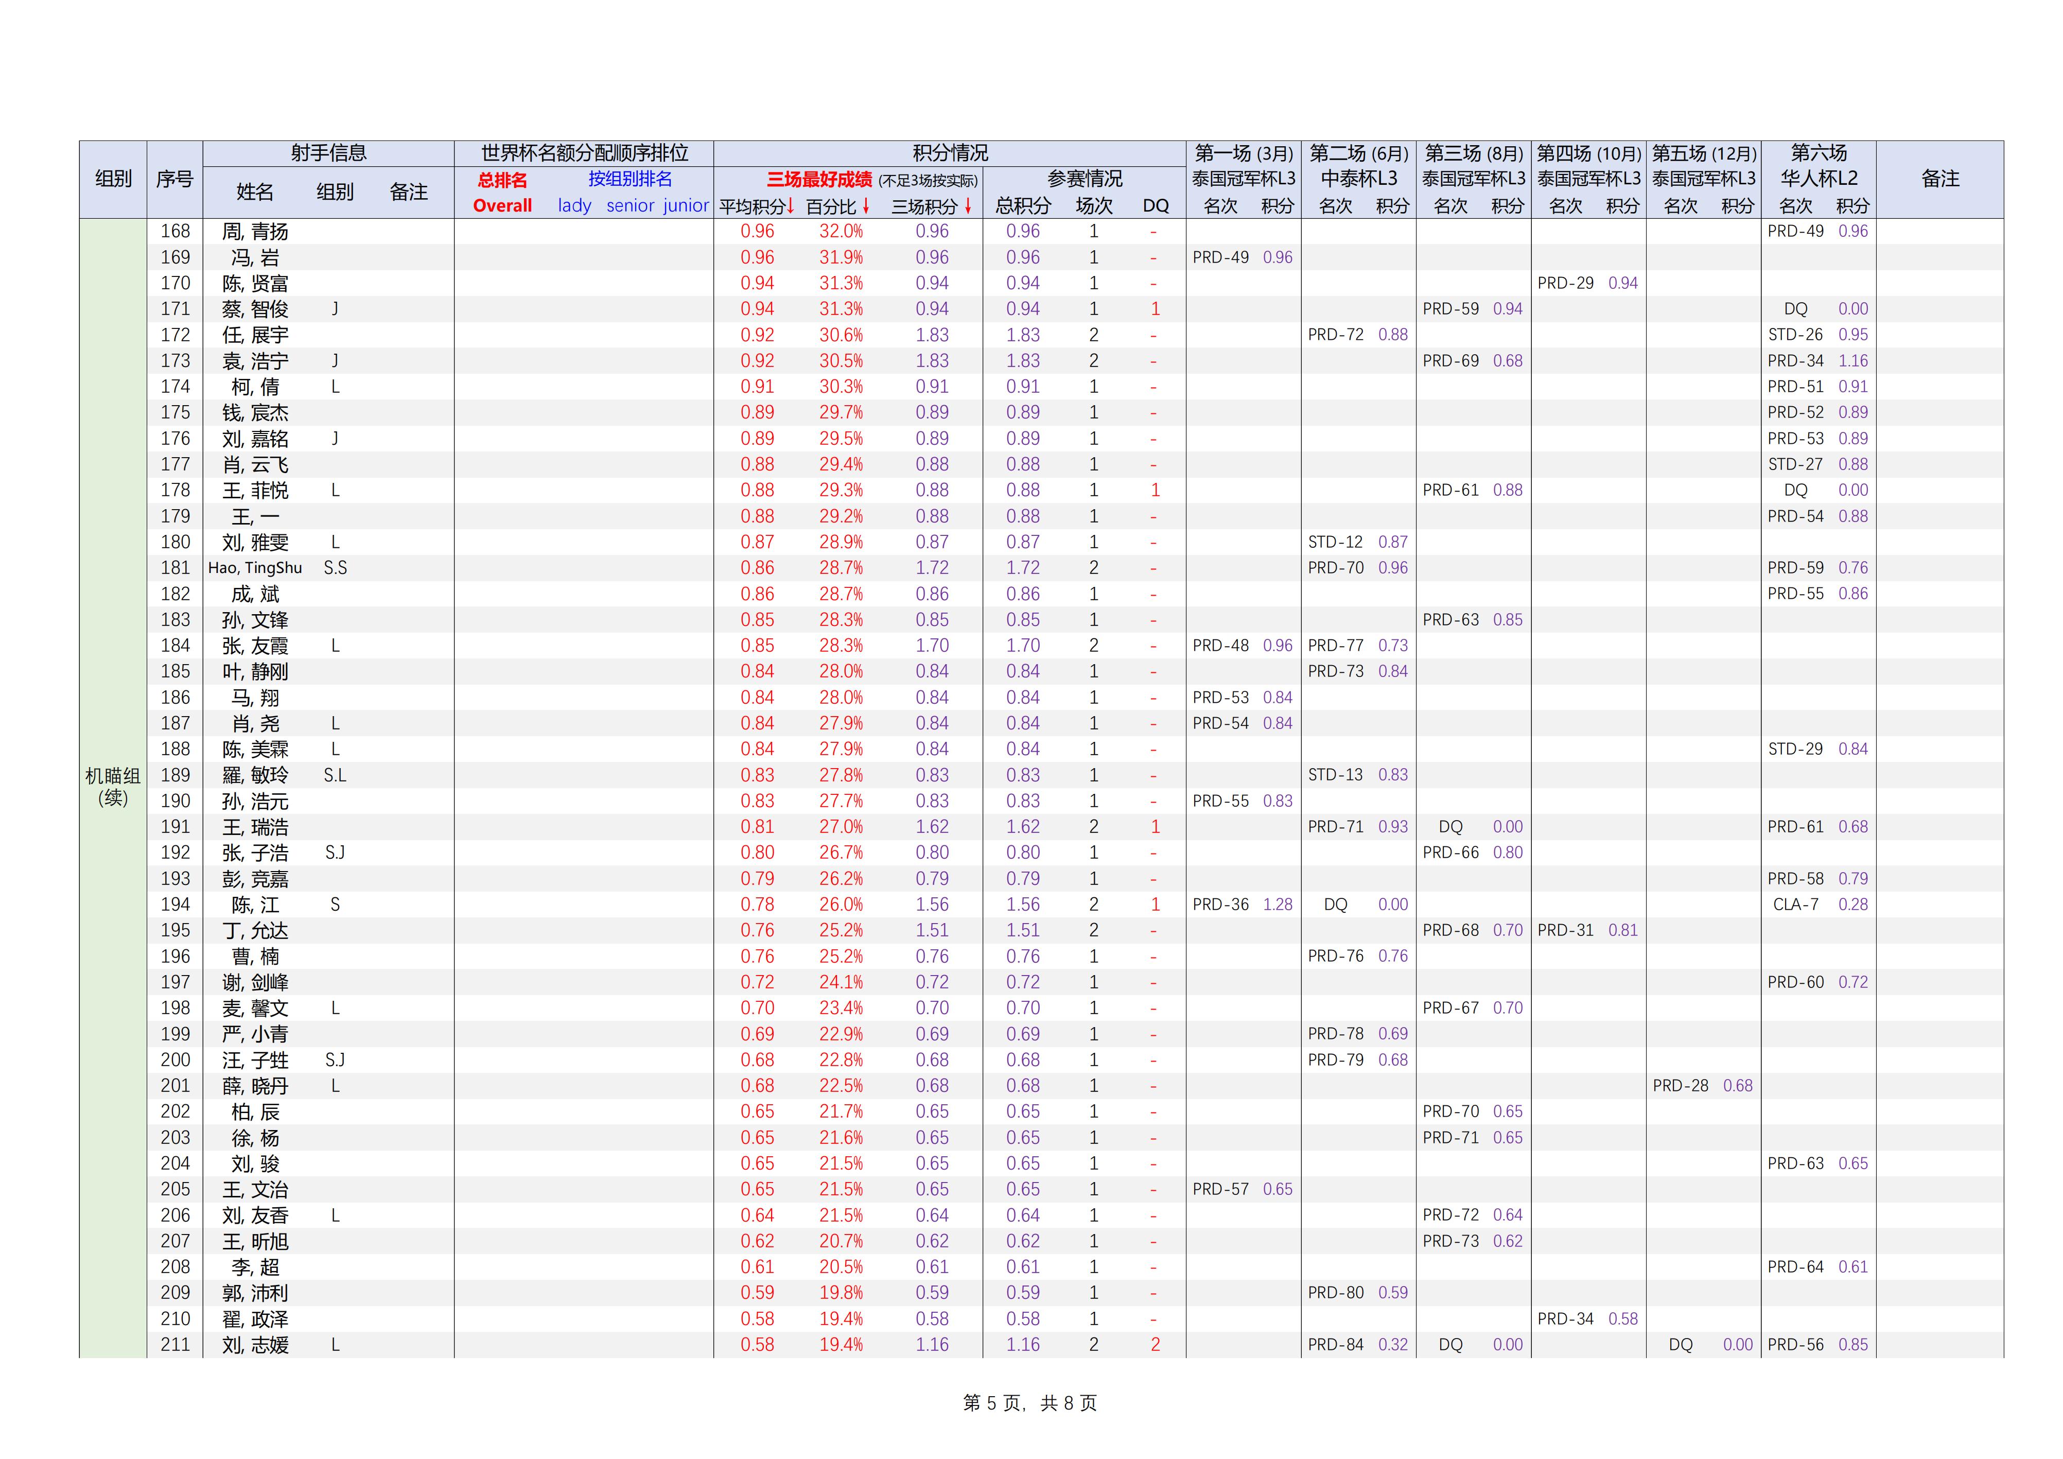Viewport: 2063px width, 1459px height.
Task: Select the 平均积分 sort header
Action: (757, 206)
